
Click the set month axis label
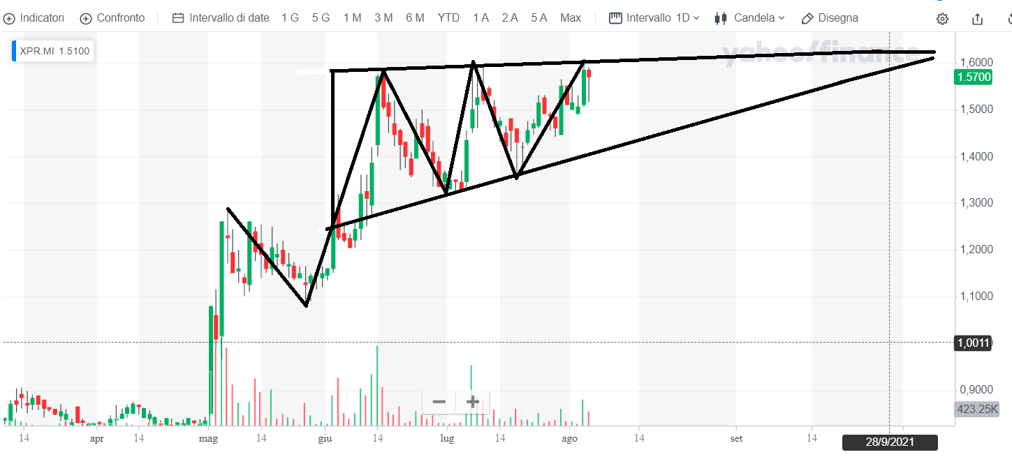pos(736,439)
